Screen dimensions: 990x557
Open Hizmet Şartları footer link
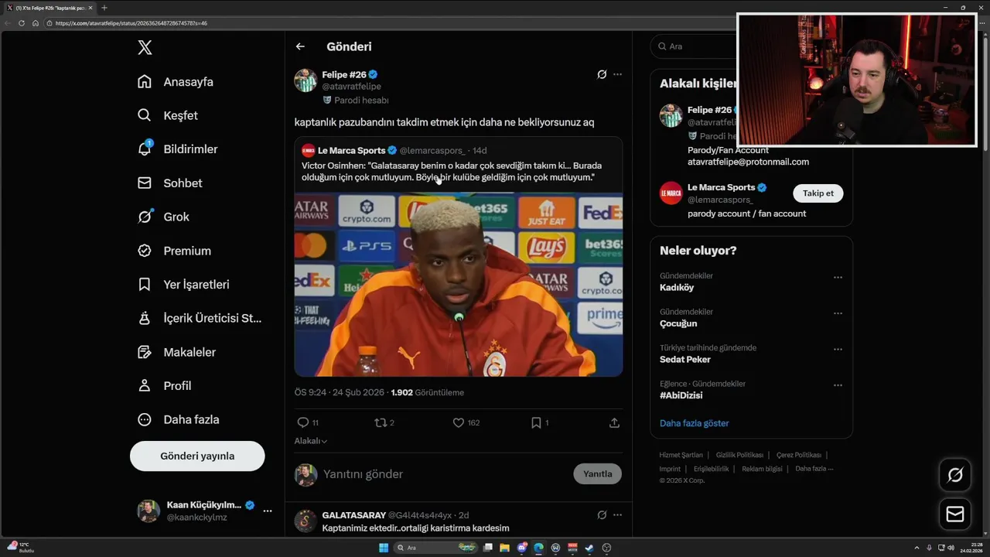681,455
